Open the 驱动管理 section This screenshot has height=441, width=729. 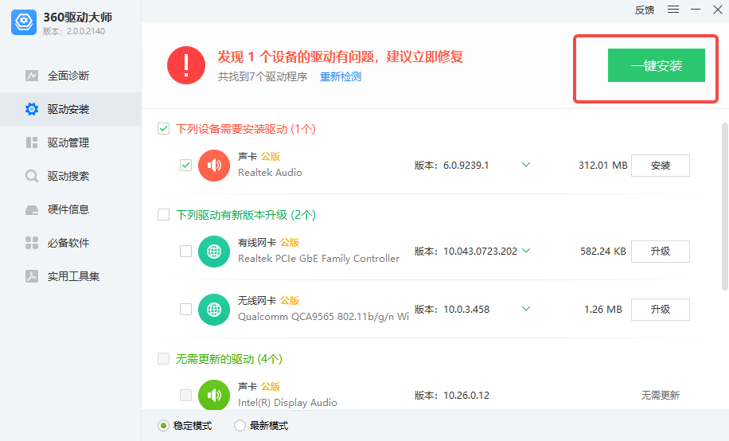point(71,142)
